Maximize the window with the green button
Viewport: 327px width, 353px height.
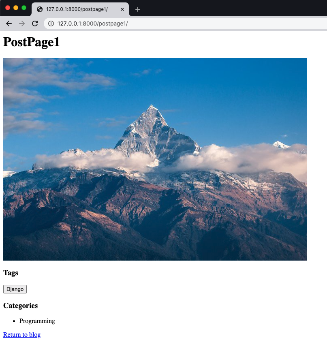pyautogui.click(x=24, y=8)
